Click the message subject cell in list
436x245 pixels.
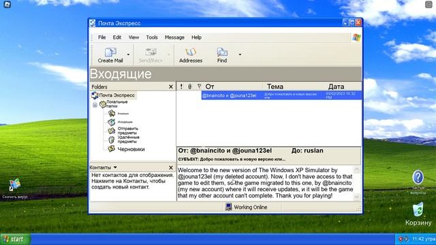(291, 95)
